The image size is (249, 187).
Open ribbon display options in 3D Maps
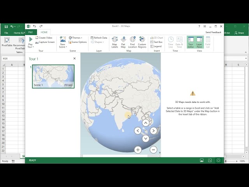click(205, 26)
